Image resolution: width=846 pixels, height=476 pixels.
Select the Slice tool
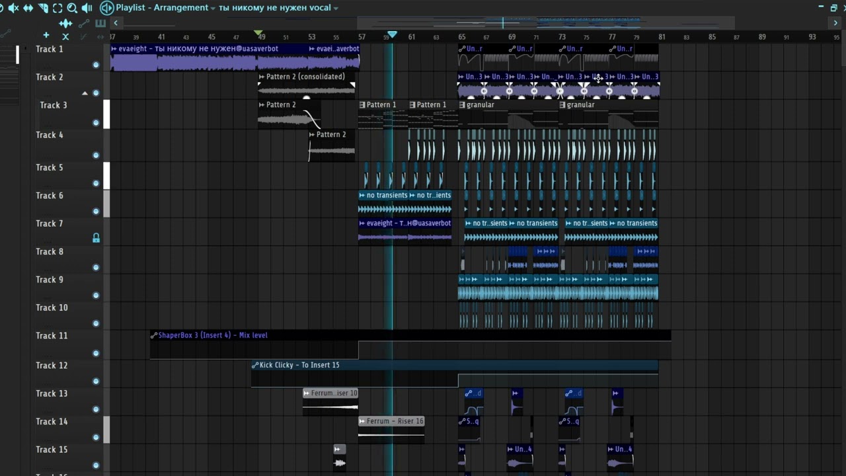pyautogui.click(x=43, y=8)
